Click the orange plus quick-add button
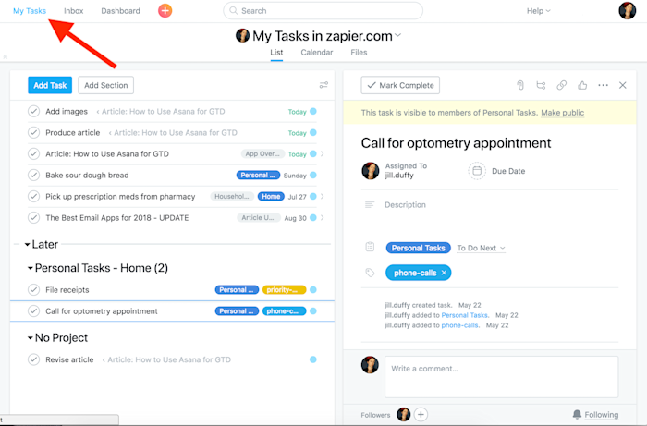 [x=165, y=11]
